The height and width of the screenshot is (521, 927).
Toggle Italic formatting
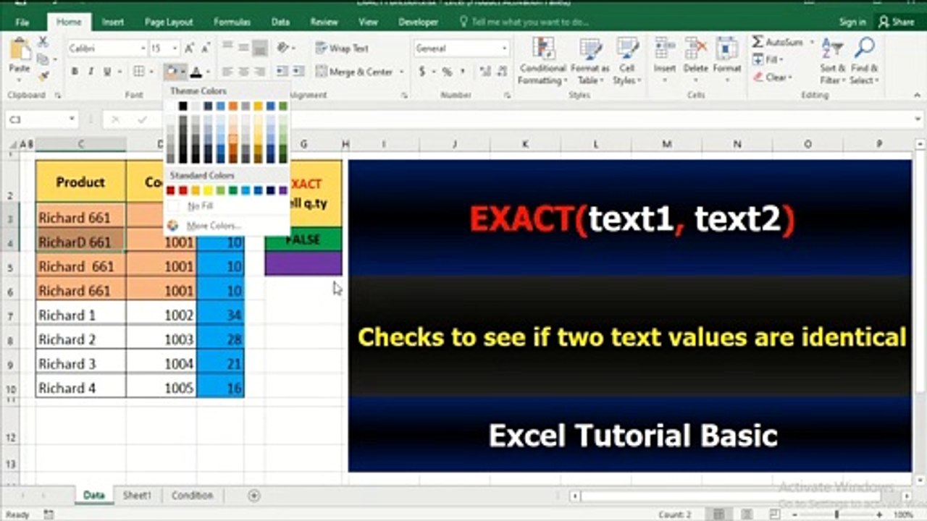click(x=91, y=72)
